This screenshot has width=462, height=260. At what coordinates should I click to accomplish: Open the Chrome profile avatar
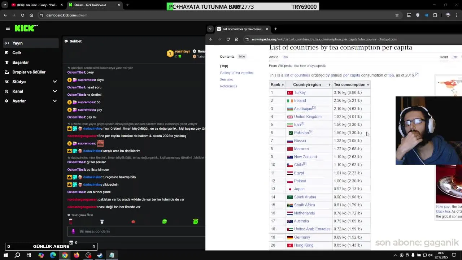(x=448, y=15)
